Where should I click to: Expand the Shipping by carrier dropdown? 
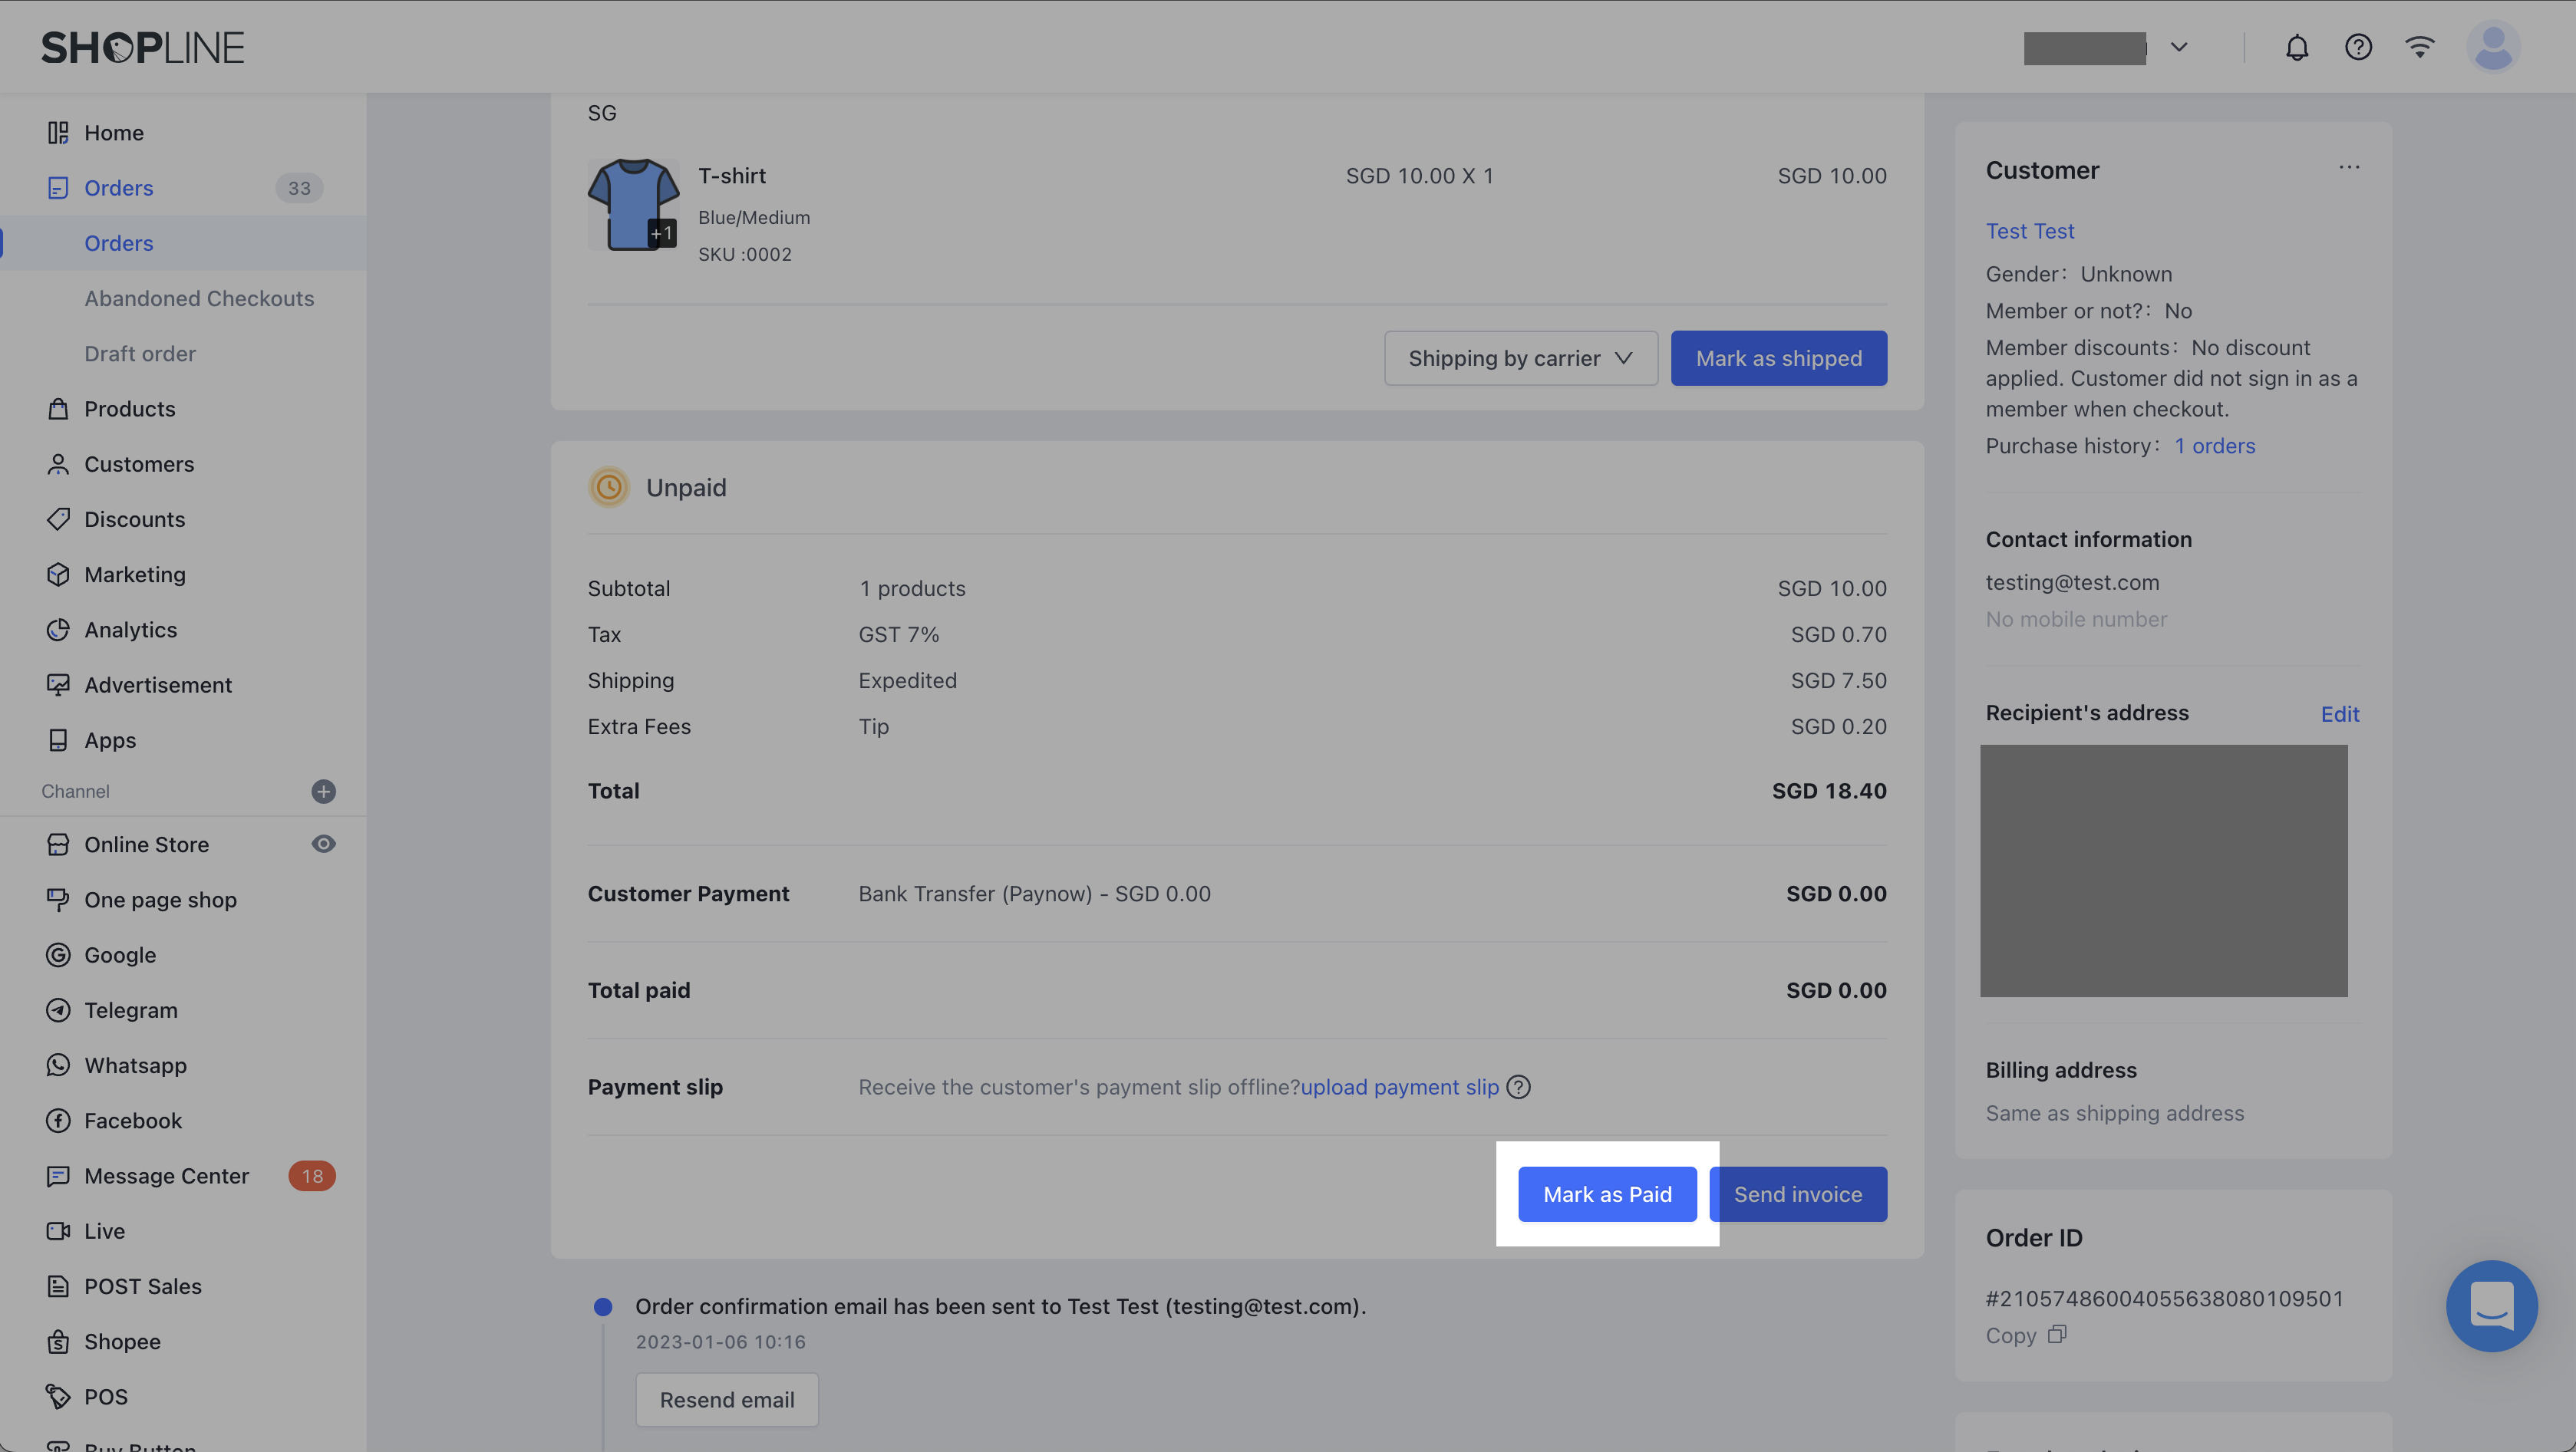point(1520,357)
